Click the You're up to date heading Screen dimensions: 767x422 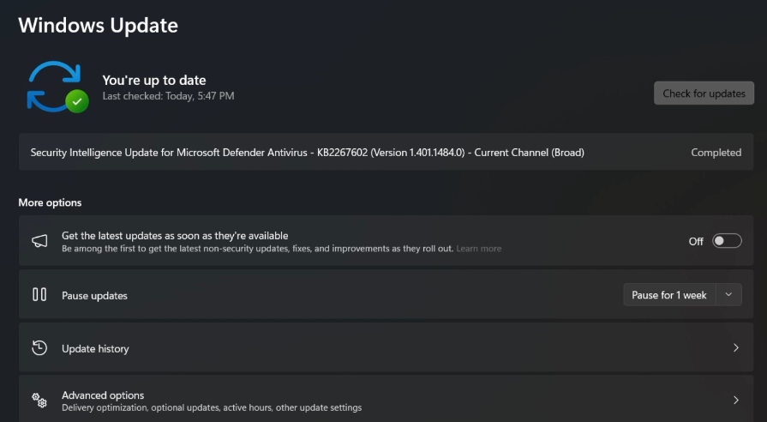[x=154, y=81]
